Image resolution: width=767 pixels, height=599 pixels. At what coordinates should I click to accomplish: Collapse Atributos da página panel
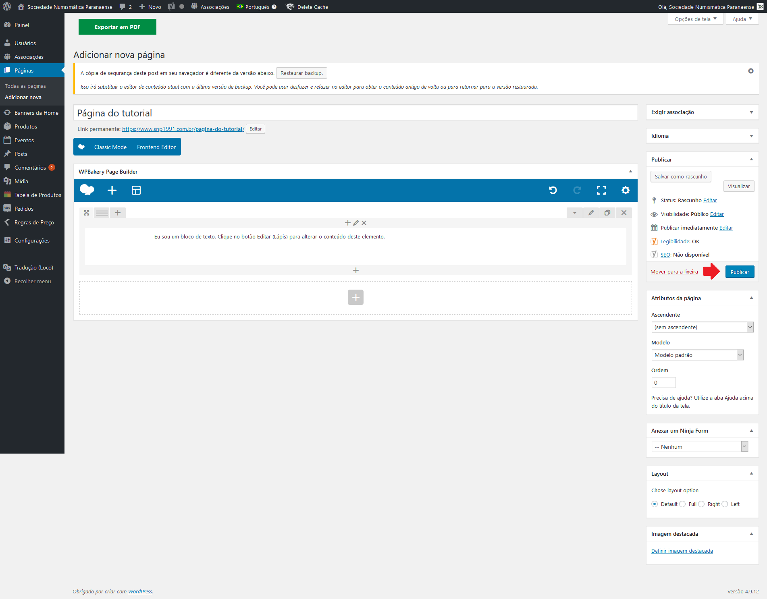coord(751,298)
